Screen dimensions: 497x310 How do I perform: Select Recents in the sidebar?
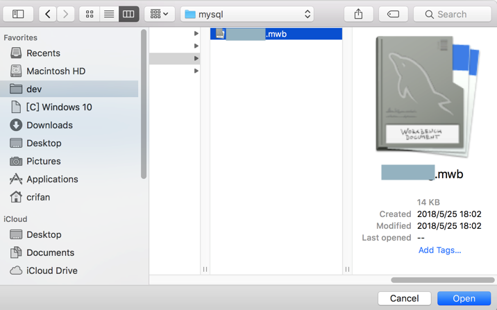coord(69,53)
